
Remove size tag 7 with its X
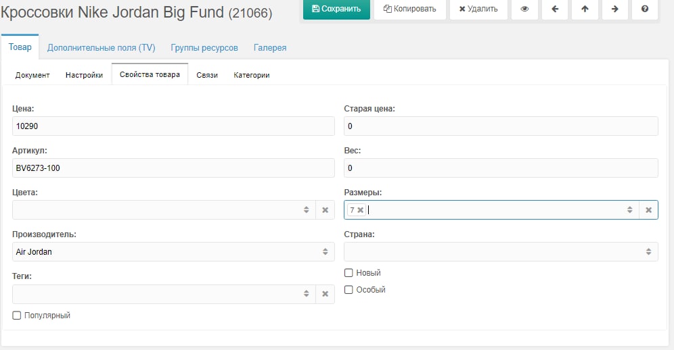click(x=360, y=210)
